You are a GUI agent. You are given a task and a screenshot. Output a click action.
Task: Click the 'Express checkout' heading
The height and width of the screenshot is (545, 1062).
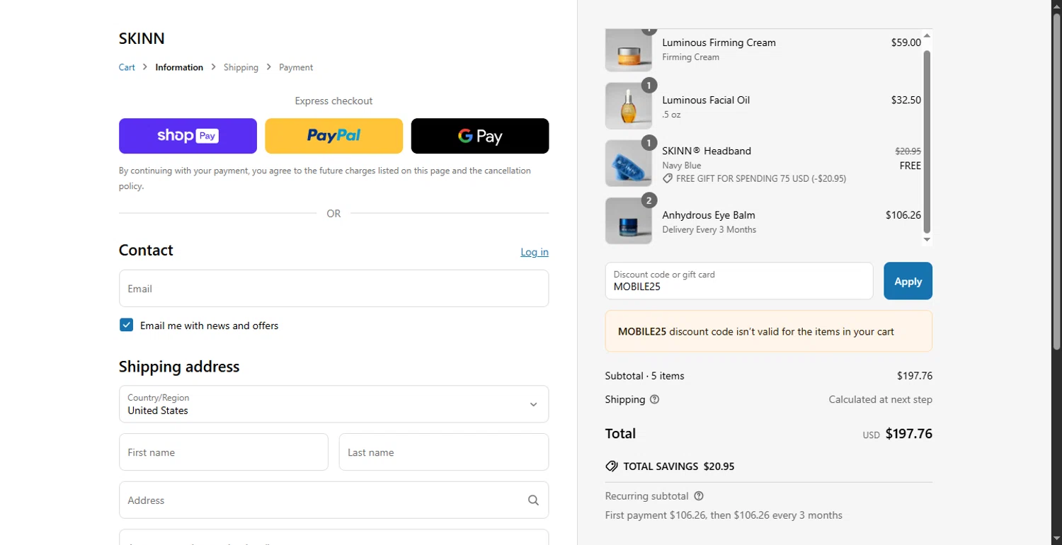point(333,101)
